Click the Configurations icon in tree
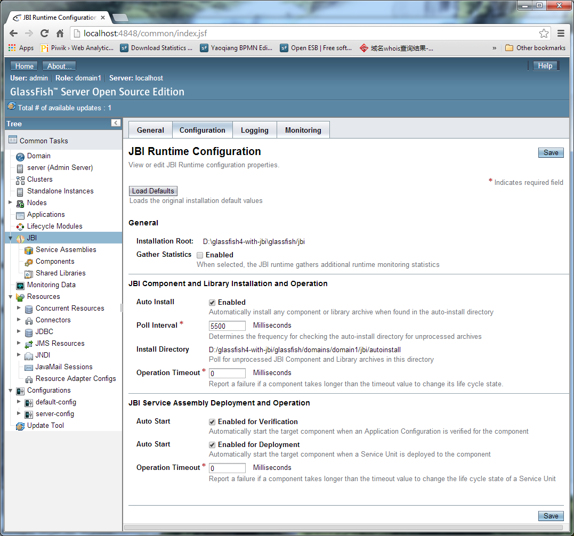 point(20,391)
